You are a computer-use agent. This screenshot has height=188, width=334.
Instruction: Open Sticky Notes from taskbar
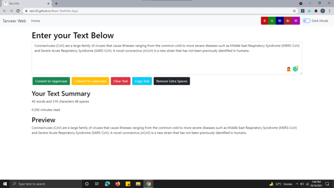128,184
